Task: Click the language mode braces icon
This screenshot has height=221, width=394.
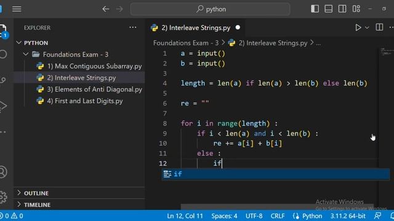Action: click(296, 215)
